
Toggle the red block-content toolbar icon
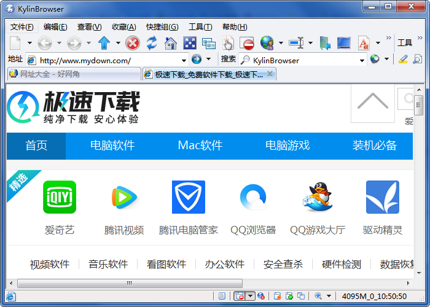click(248, 43)
